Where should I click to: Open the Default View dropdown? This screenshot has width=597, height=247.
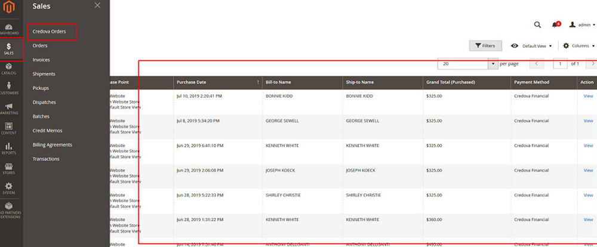click(531, 46)
